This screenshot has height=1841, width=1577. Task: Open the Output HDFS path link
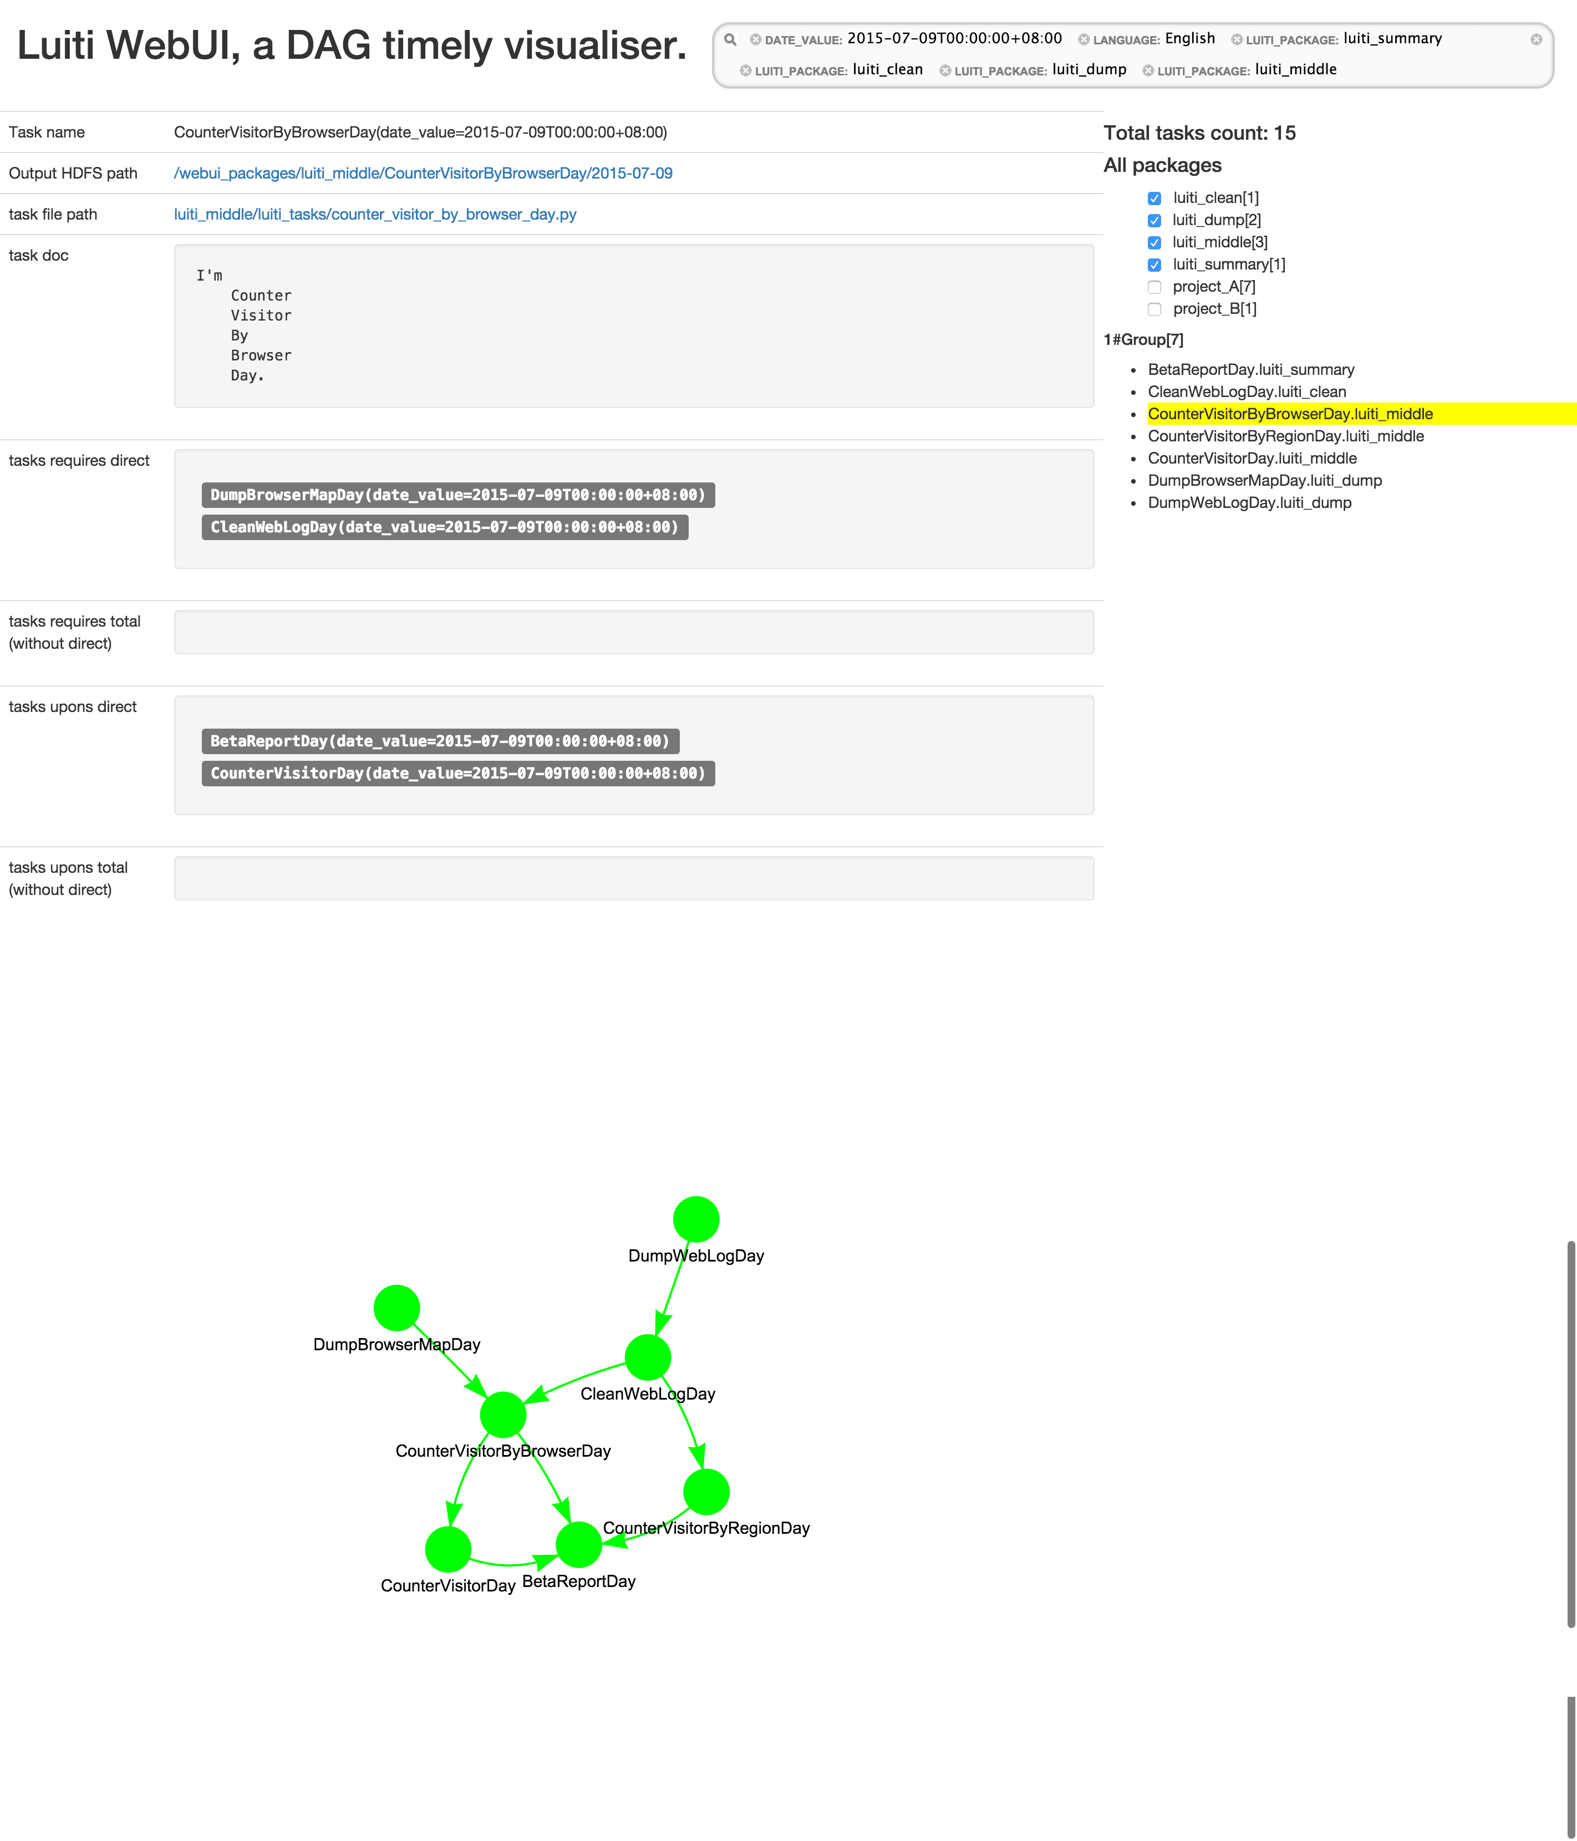(x=423, y=173)
